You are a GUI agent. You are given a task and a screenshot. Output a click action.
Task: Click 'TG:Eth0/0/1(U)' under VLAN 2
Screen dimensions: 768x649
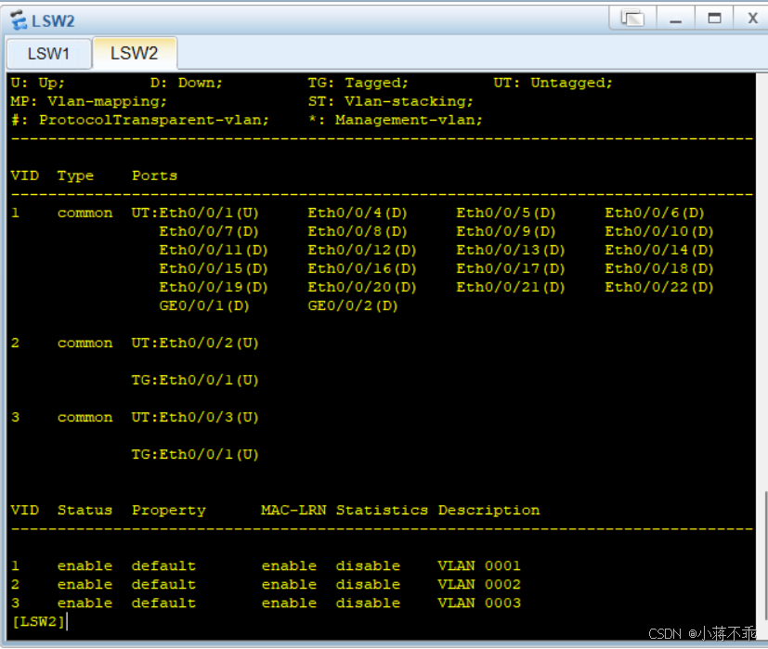pyautogui.click(x=195, y=380)
